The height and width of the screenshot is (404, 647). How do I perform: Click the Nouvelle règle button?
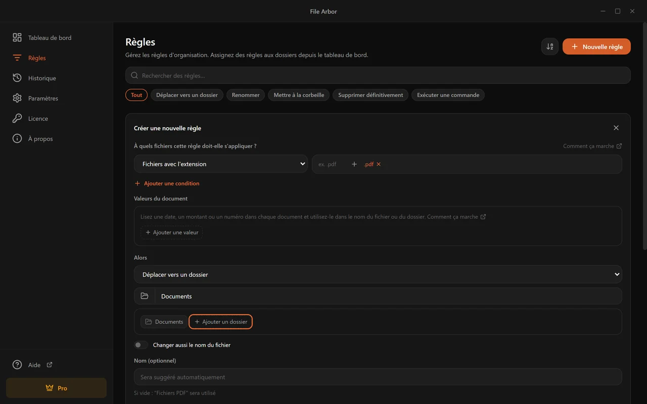[x=596, y=46]
